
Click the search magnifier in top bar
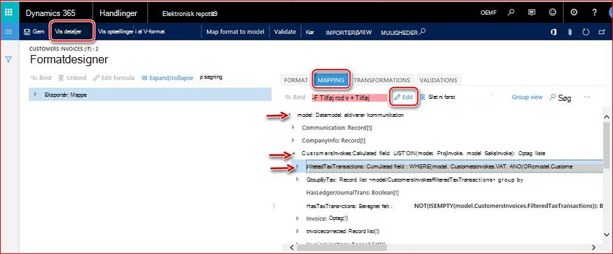coord(511,13)
